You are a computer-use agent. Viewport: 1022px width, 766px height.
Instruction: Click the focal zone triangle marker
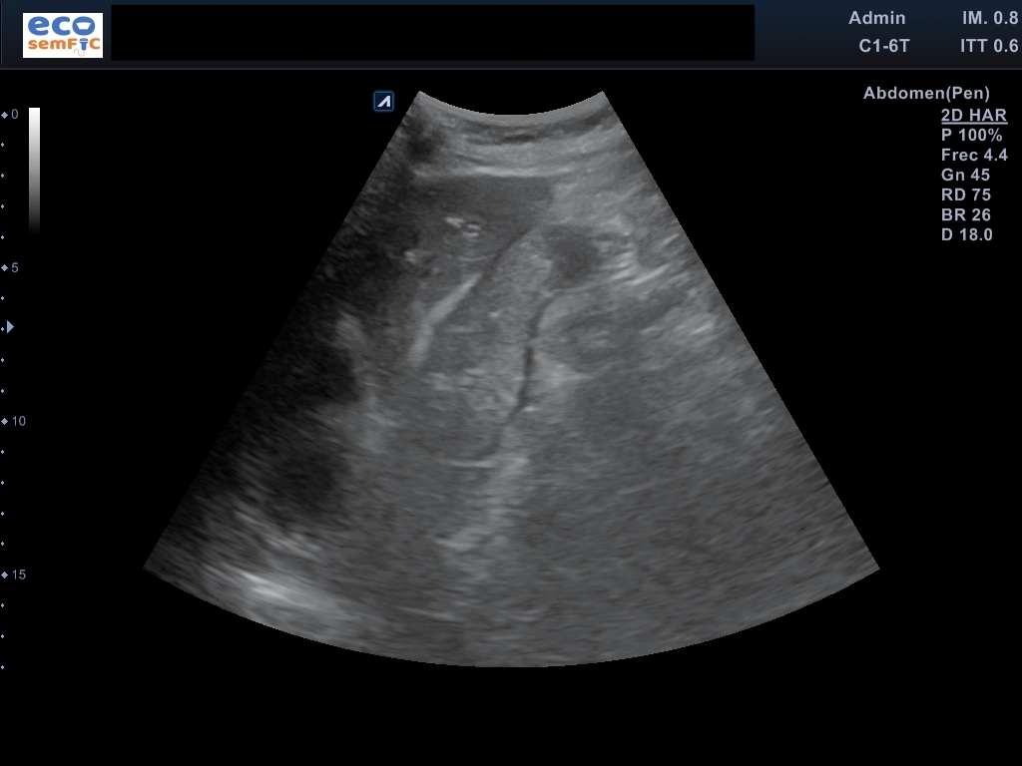[x=10, y=326]
